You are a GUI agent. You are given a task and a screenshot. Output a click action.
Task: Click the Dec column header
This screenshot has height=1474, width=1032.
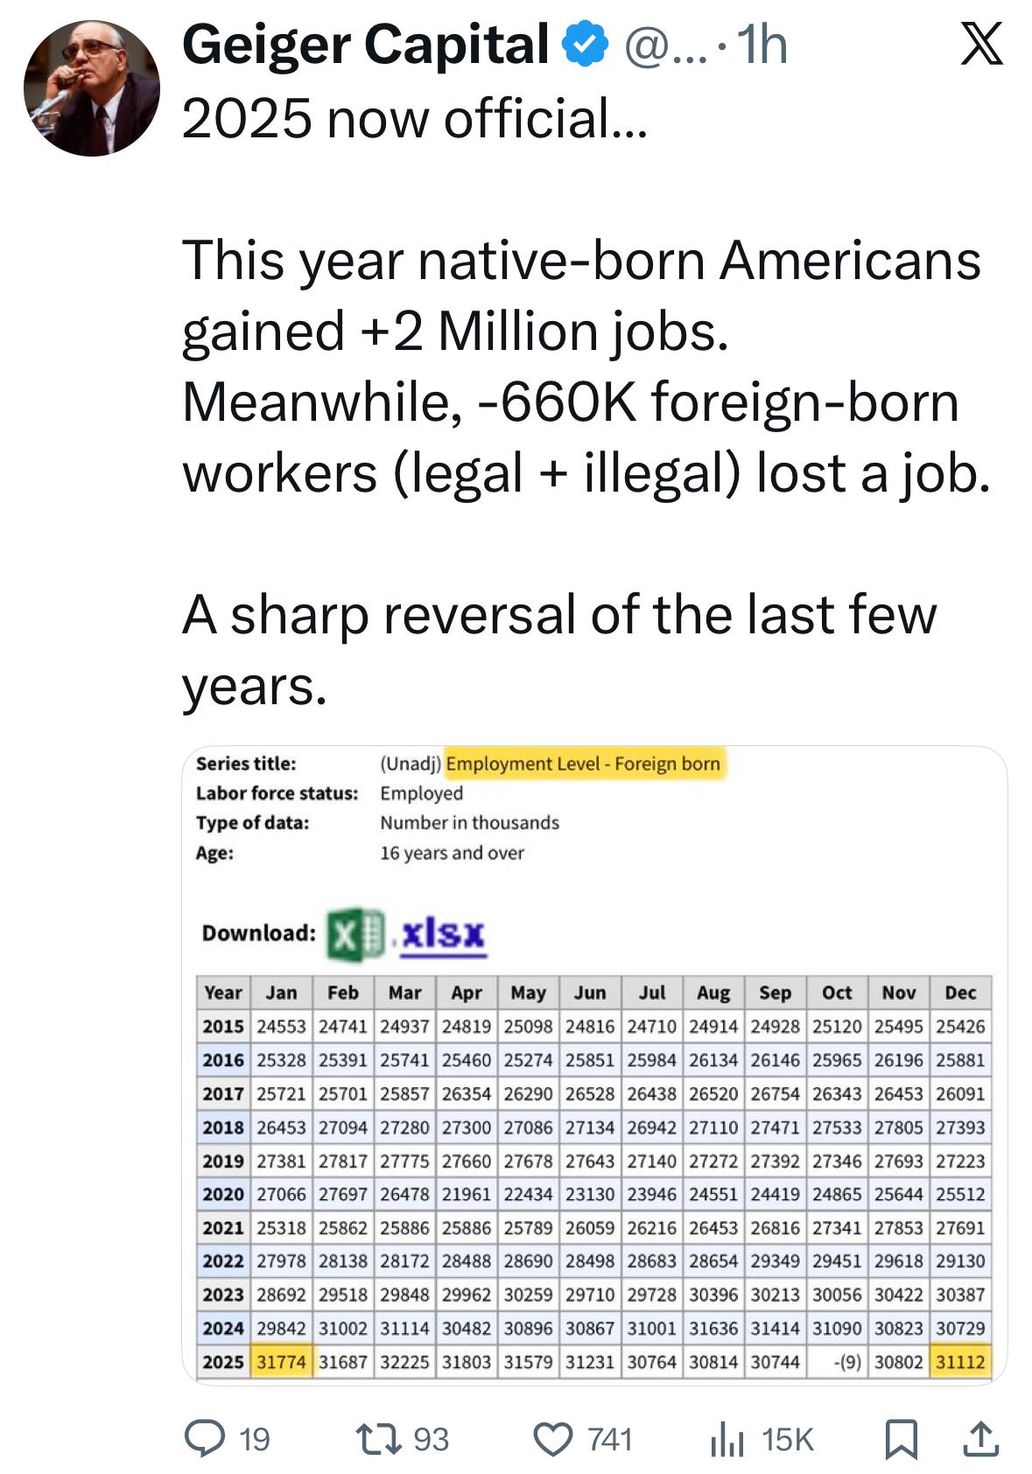960,992
